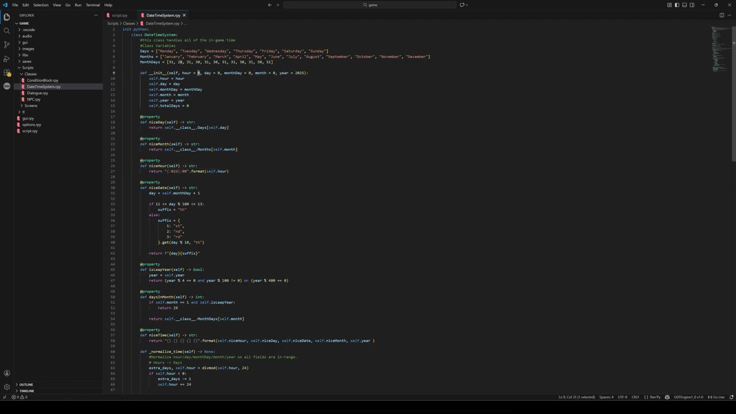Open the Selection menu
The height and width of the screenshot is (414, 736).
point(41,5)
